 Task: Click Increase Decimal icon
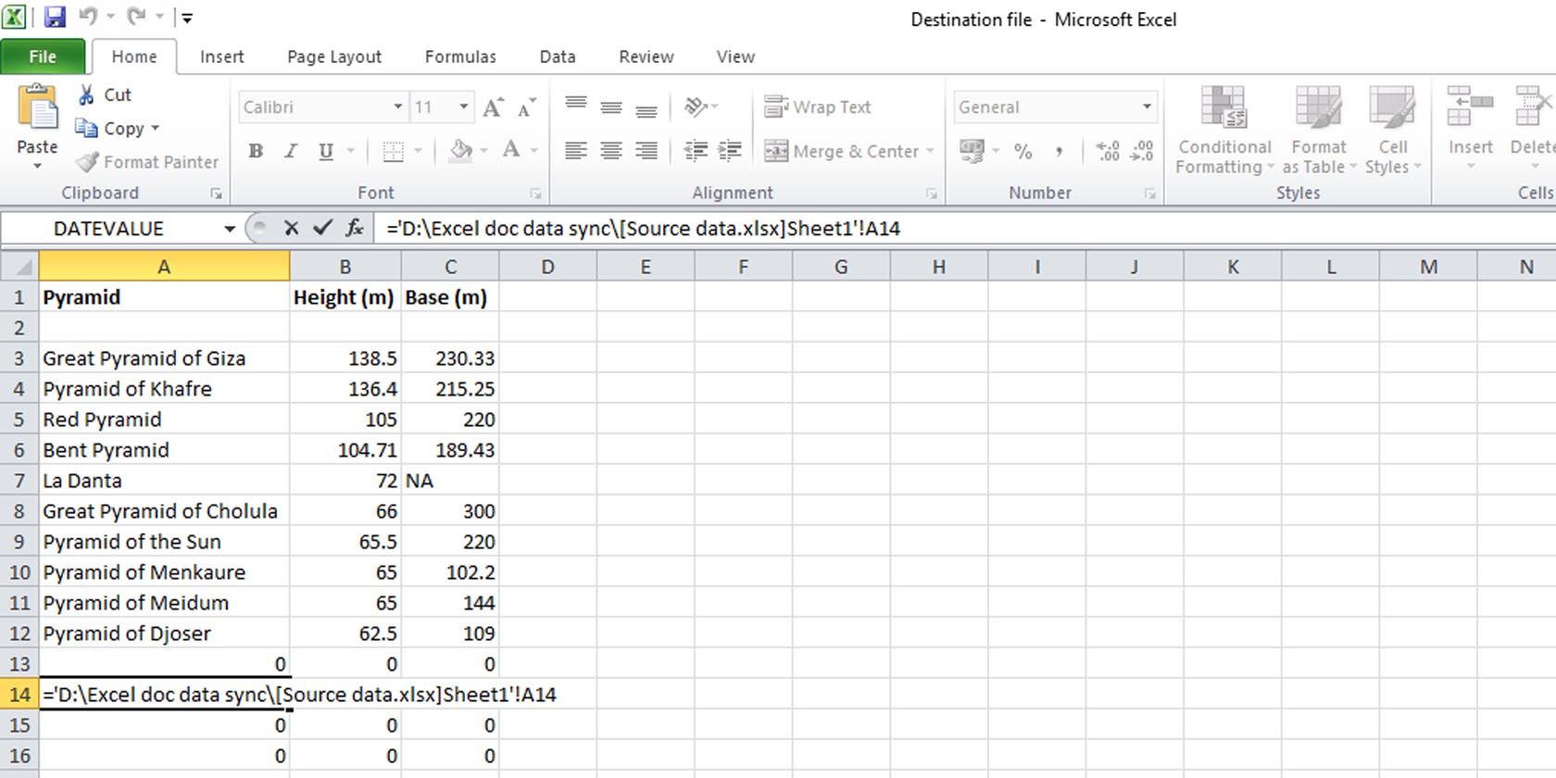(x=1108, y=151)
